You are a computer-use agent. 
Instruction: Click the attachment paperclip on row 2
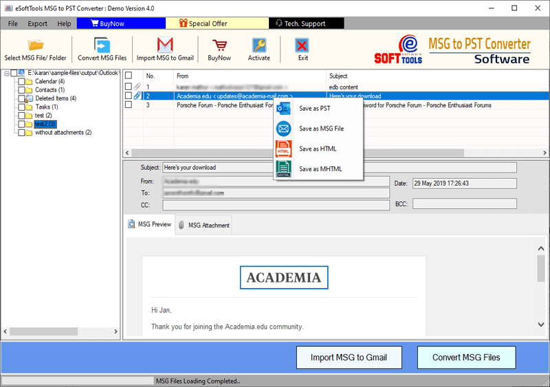click(137, 96)
